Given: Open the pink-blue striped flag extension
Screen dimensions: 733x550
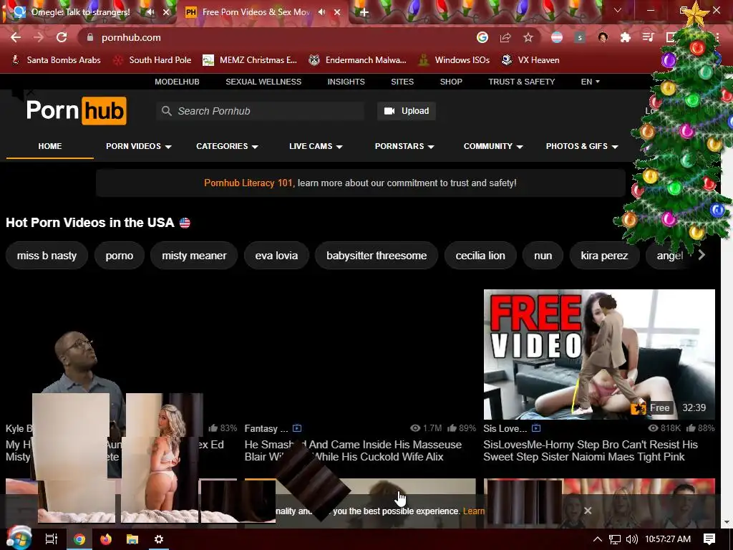Looking at the screenshot, I should pyautogui.click(x=557, y=37).
